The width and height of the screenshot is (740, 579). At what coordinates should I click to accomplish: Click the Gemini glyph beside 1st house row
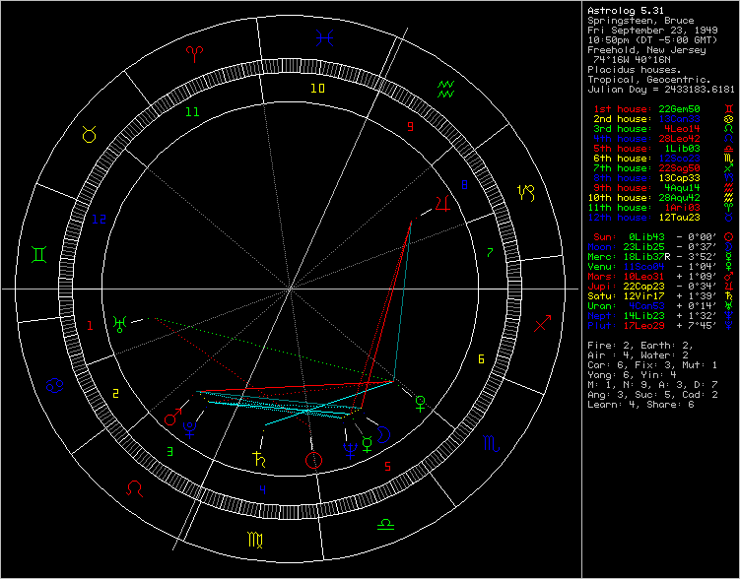[729, 109]
